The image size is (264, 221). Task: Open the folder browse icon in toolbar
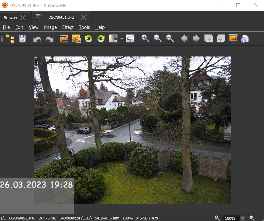[x=10, y=39]
